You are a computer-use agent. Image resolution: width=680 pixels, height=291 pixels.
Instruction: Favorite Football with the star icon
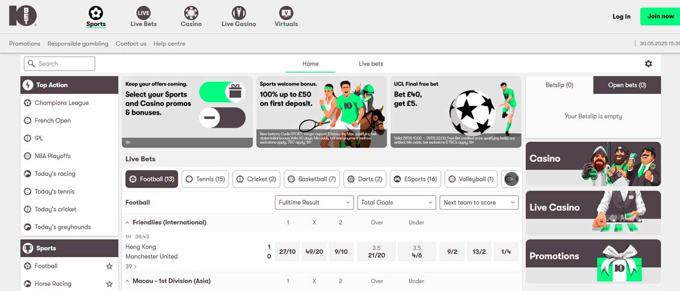[x=109, y=266]
